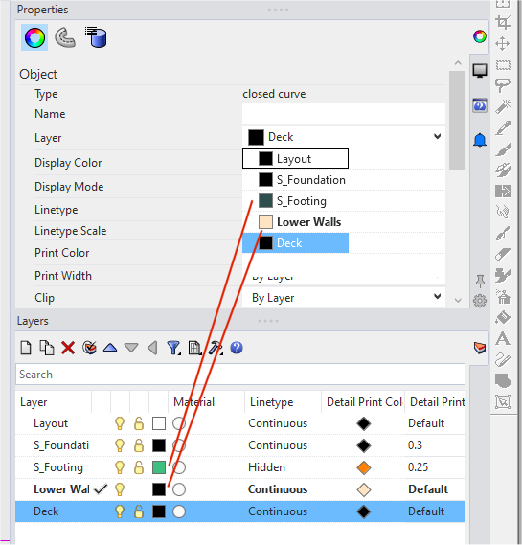Image resolution: width=522 pixels, height=545 pixels.
Task: Select the Text tool letter A
Action: 503,338
